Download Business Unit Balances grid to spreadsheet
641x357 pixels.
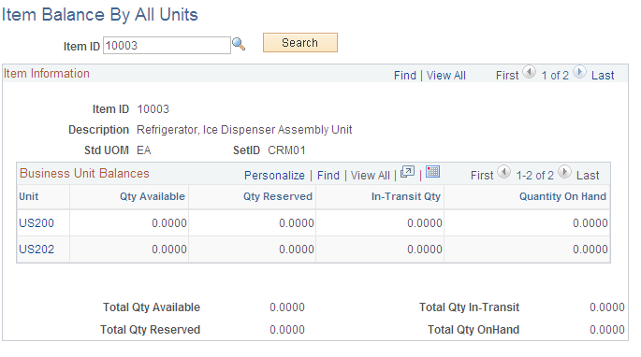432,172
